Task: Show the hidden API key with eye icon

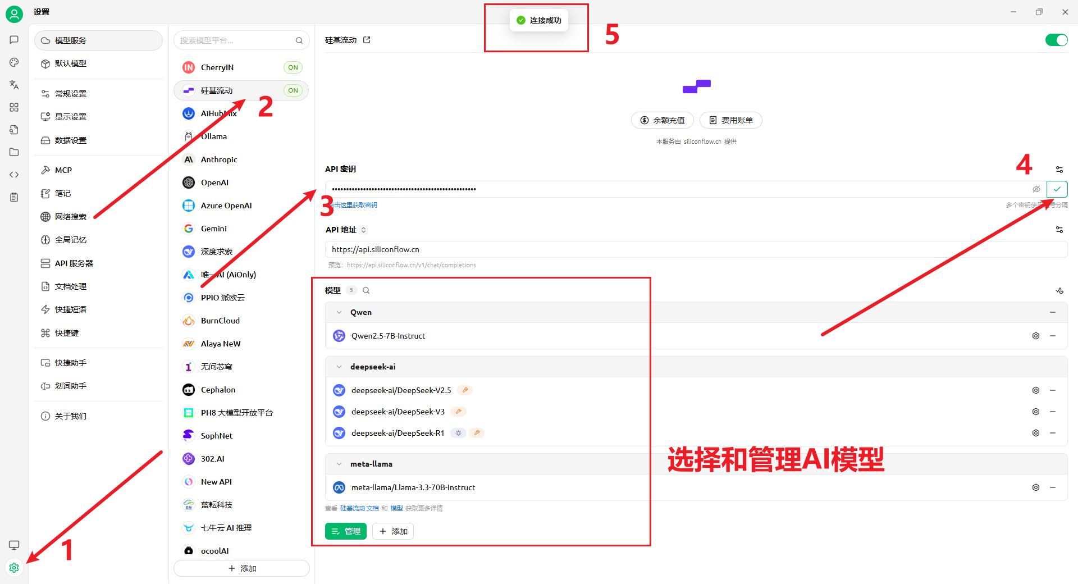Action: [x=1036, y=189]
